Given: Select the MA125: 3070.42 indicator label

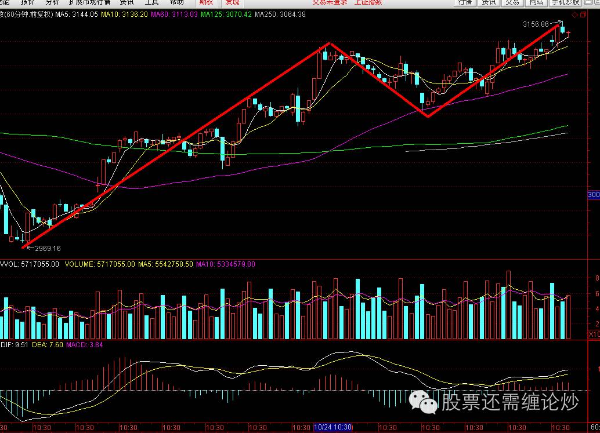Looking at the screenshot, I should [226, 14].
